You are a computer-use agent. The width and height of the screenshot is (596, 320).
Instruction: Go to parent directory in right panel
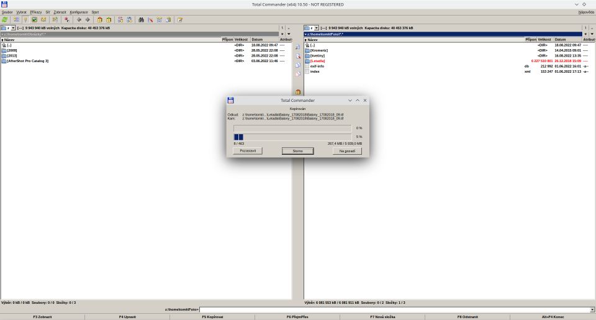point(592,28)
